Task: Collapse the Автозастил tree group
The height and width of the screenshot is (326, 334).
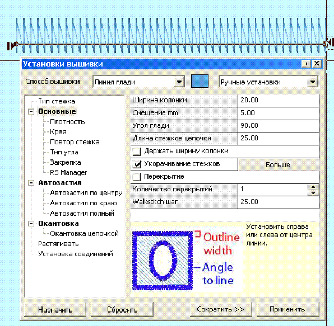Action: pyautogui.click(x=31, y=183)
